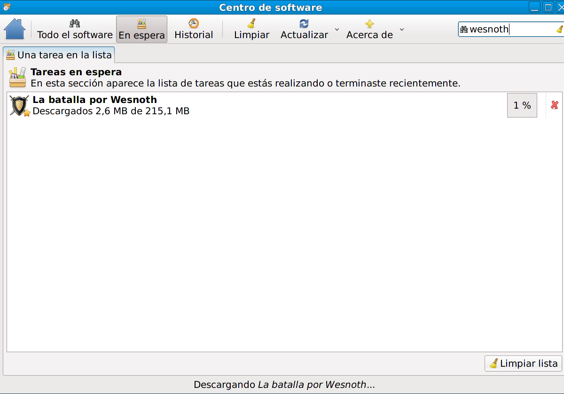This screenshot has width=564, height=394.
Task: Focus the wesnoth search field
Action: click(x=511, y=29)
